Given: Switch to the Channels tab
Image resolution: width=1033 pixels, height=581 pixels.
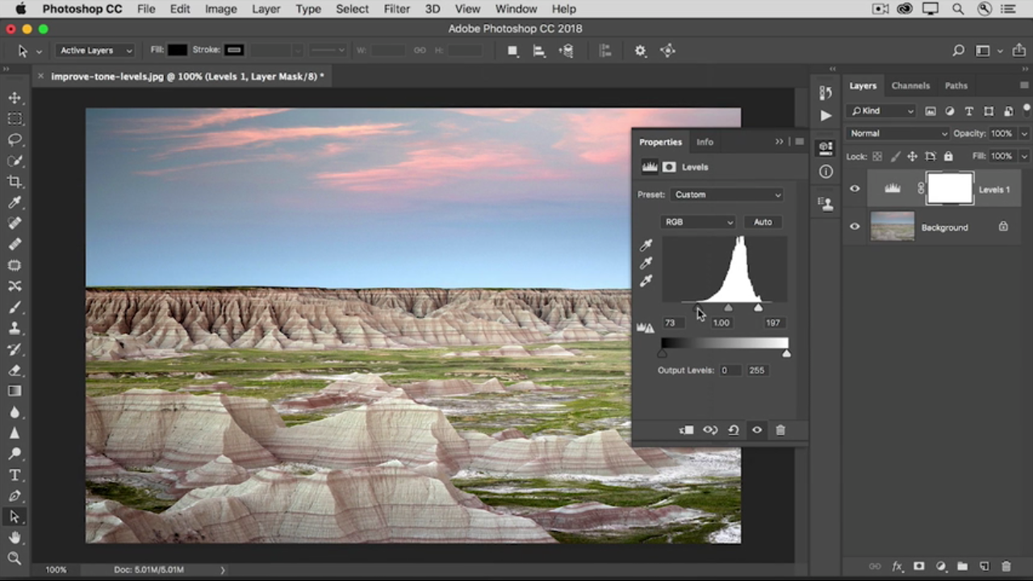Looking at the screenshot, I should (x=910, y=86).
